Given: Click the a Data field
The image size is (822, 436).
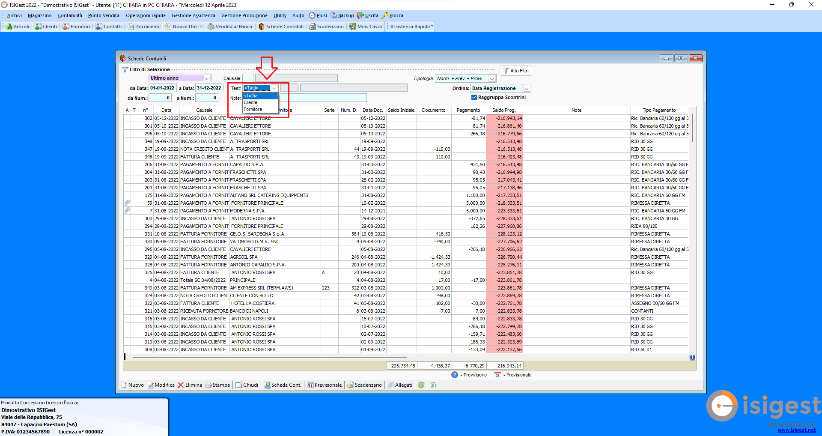Looking at the screenshot, I should [209, 88].
